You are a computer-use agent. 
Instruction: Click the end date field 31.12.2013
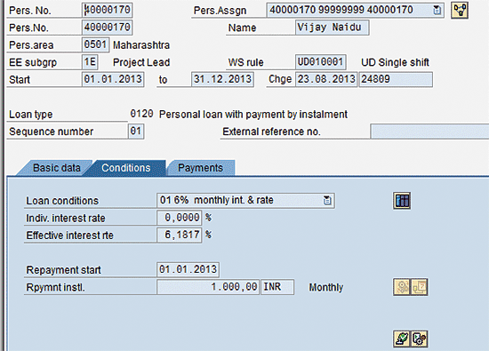pyautogui.click(x=222, y=79)
